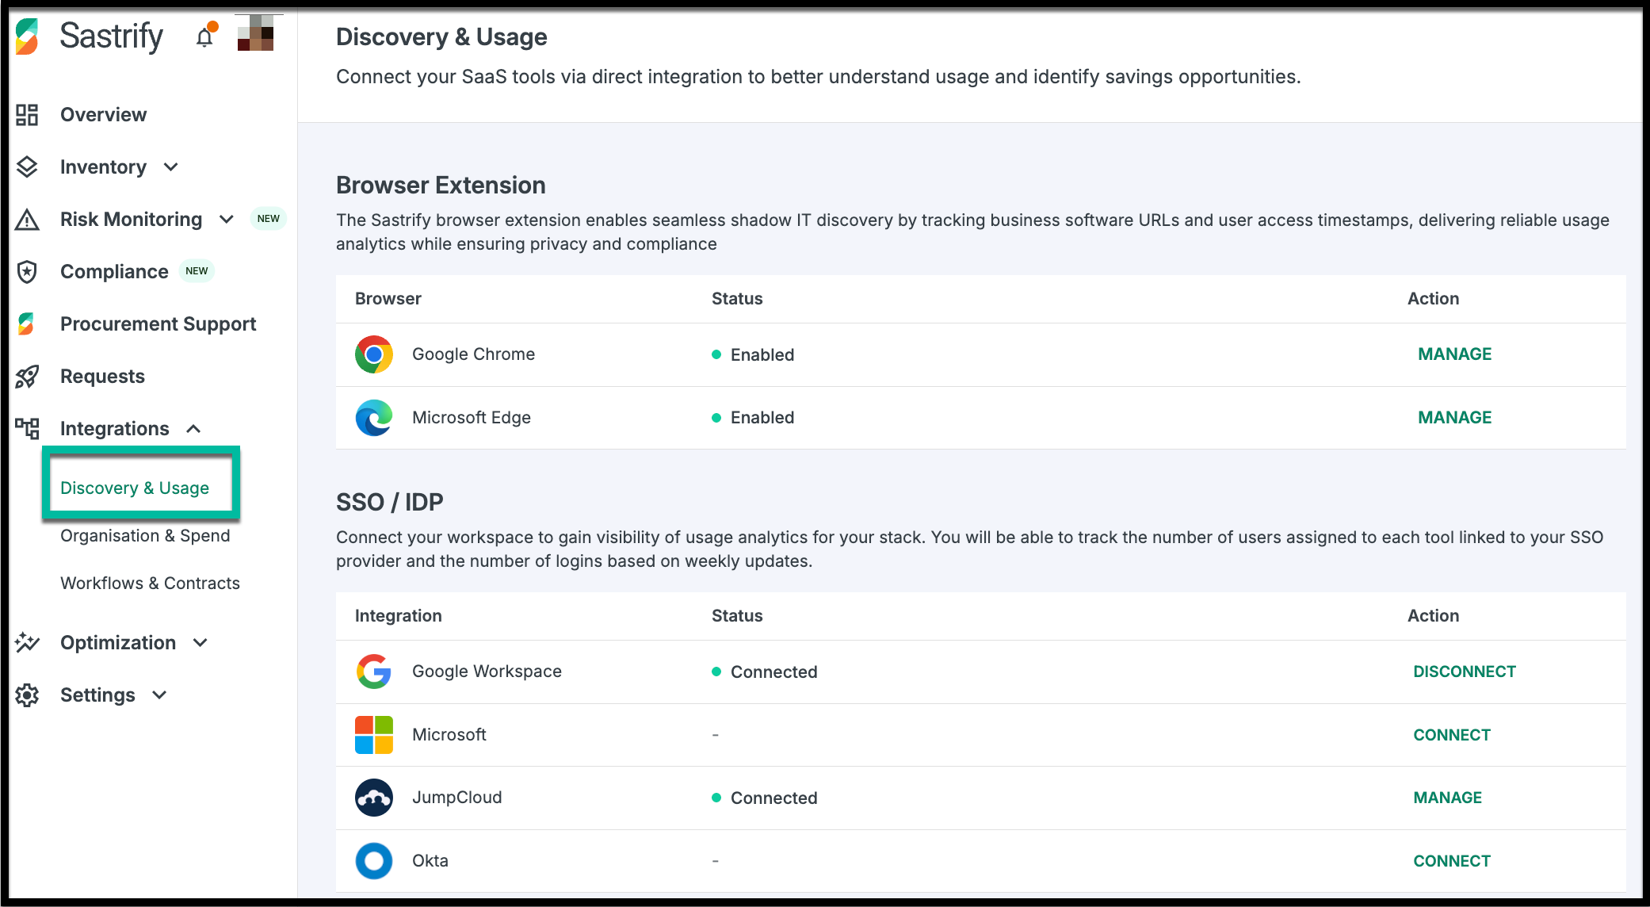Select Workflows & Contracts submenu item
1650x907 pixels.
point(150,583)
